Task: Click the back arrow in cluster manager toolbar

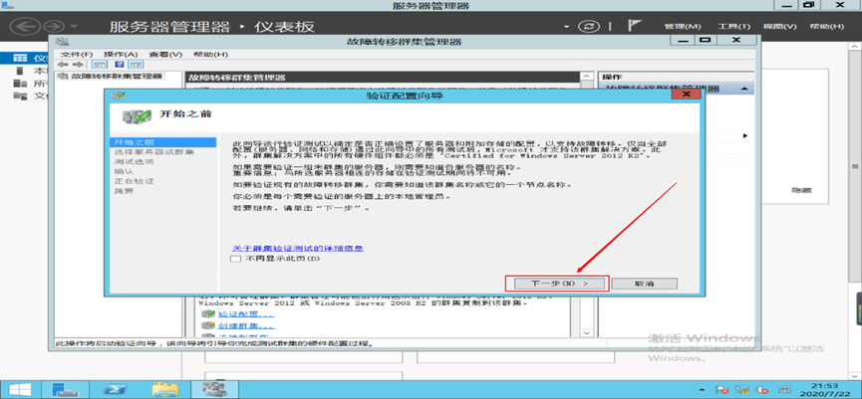Action: coord(63,65)
